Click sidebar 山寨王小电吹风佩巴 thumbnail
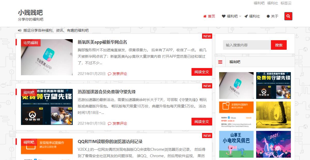The height and width of the screenshot is (160, 310). point(236,144)
